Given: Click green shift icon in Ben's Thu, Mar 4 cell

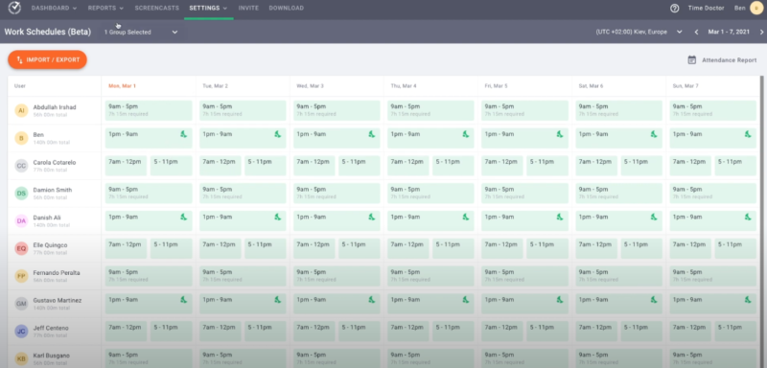Looking at the screenshot, I should click(x=466, y=134).
